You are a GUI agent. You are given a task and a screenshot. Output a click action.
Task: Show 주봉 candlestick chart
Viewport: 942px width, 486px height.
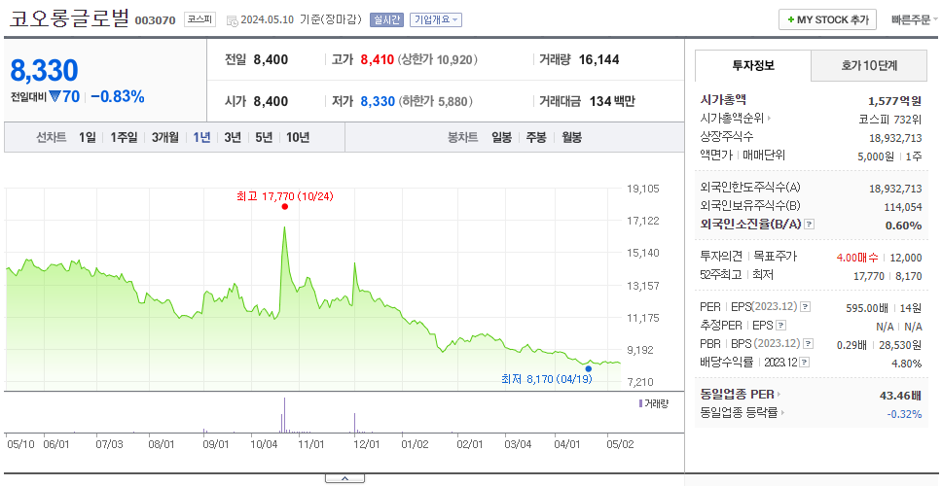536,137
